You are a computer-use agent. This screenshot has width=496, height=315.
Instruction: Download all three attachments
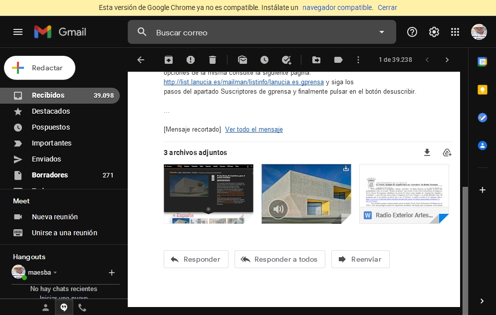(x=427, y=152)
